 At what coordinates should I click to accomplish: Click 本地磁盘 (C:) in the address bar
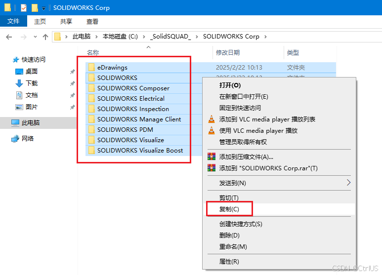click(x=120, y=37)
